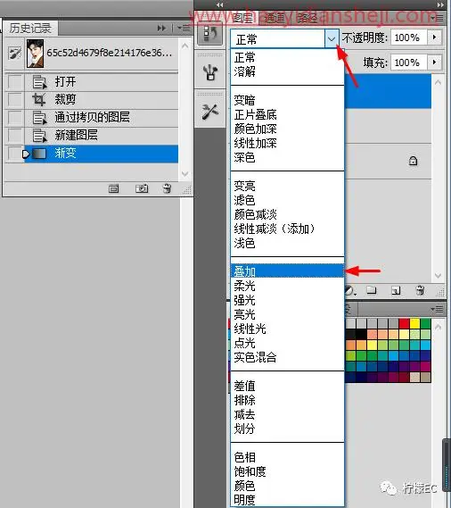Set history brush source for 新建图层 state
Screen dimensions: 451x508
[14, 135]
